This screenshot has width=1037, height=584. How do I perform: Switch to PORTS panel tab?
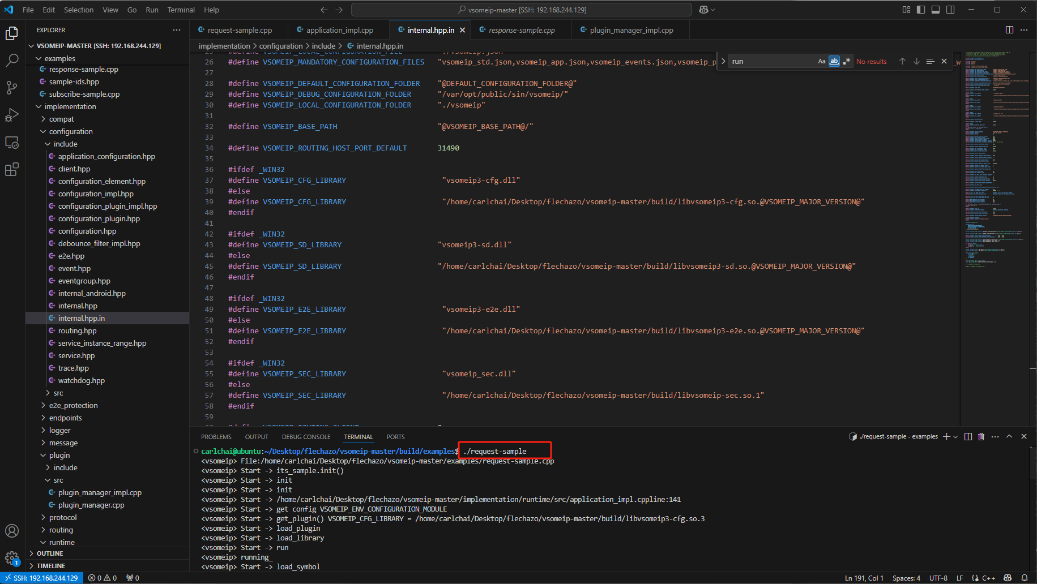click(x=395, y=437)
